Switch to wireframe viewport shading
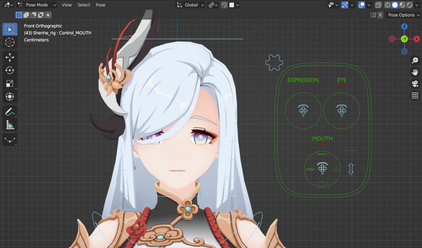Viewport: 422px width, 248px height. click(x=388, y=5)
